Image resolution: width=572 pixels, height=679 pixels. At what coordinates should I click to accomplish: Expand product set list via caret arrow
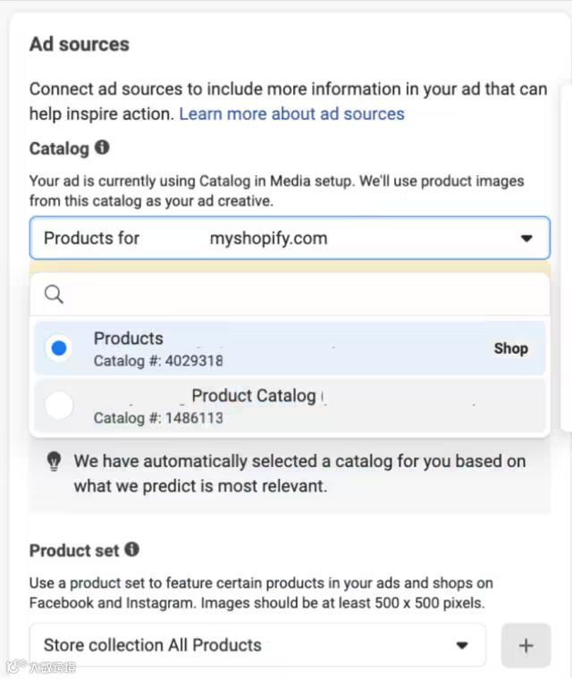[462, 645]
